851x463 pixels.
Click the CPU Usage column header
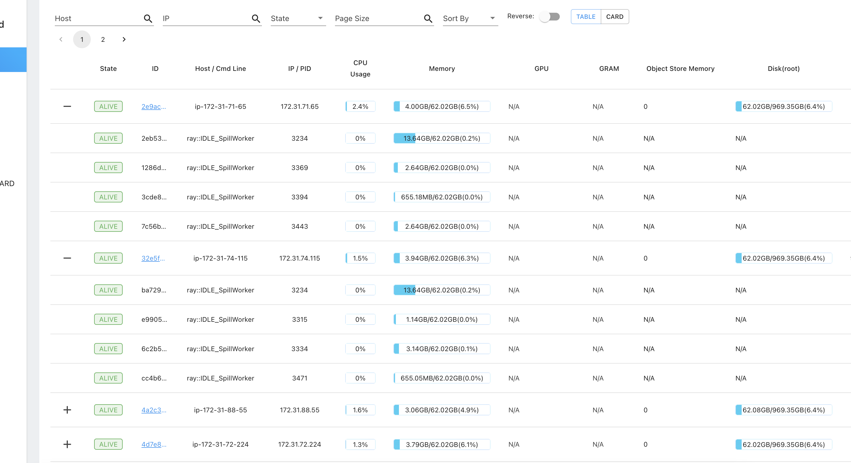point(360,68)
